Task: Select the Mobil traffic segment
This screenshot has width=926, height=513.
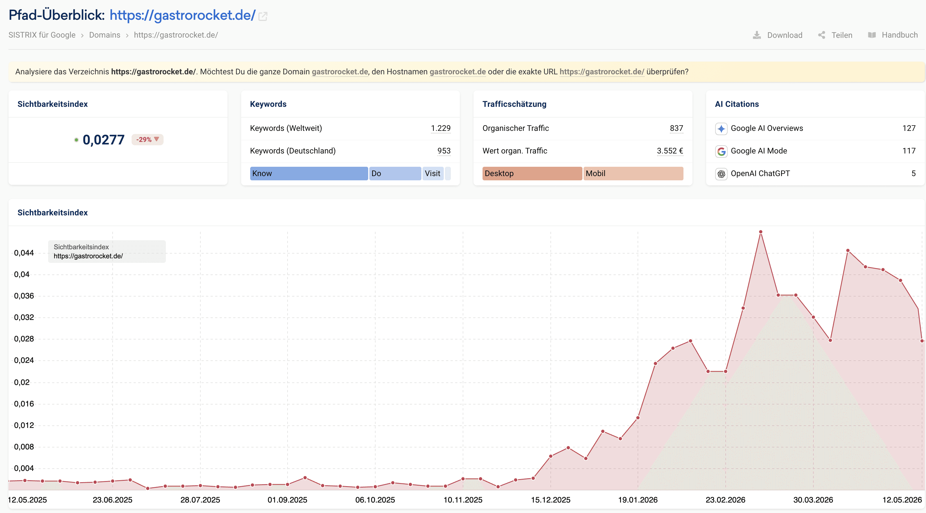Action: click(x=633, y=173)
